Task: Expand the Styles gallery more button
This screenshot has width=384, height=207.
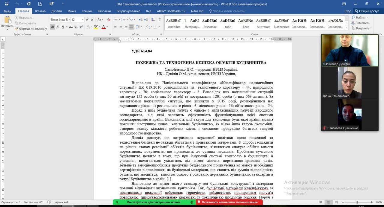Action: point(347,28)
